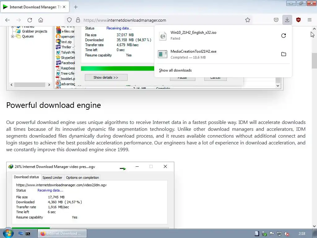Open the Action Center flag tray icon

(x=271, y=234)
